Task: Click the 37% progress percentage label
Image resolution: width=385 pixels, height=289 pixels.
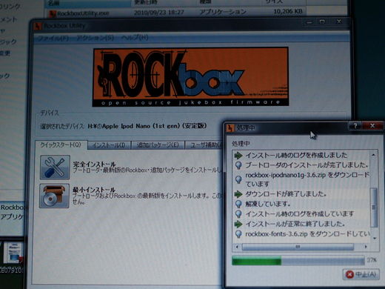Action: pyautogui.click(x=372, y=260)
